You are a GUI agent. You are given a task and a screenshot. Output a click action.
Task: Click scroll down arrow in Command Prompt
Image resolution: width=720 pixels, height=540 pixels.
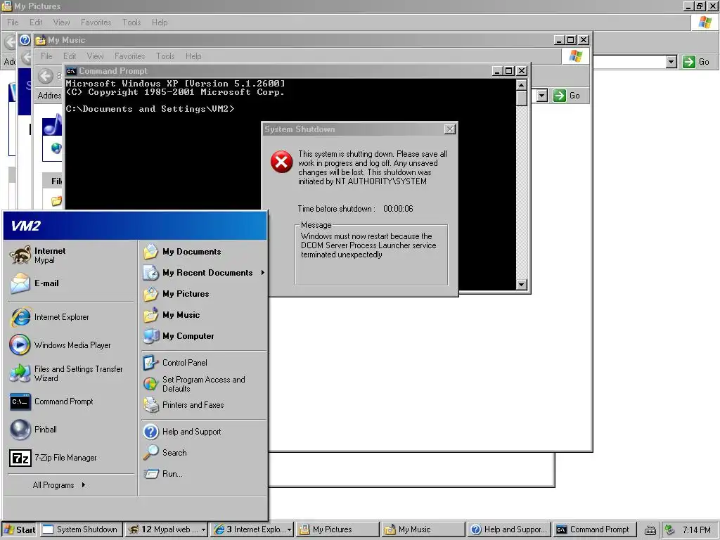pos(521,284)
